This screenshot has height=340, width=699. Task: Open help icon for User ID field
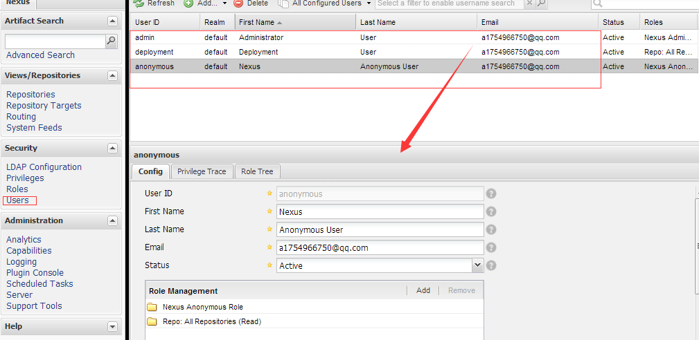tap(490, 193)
